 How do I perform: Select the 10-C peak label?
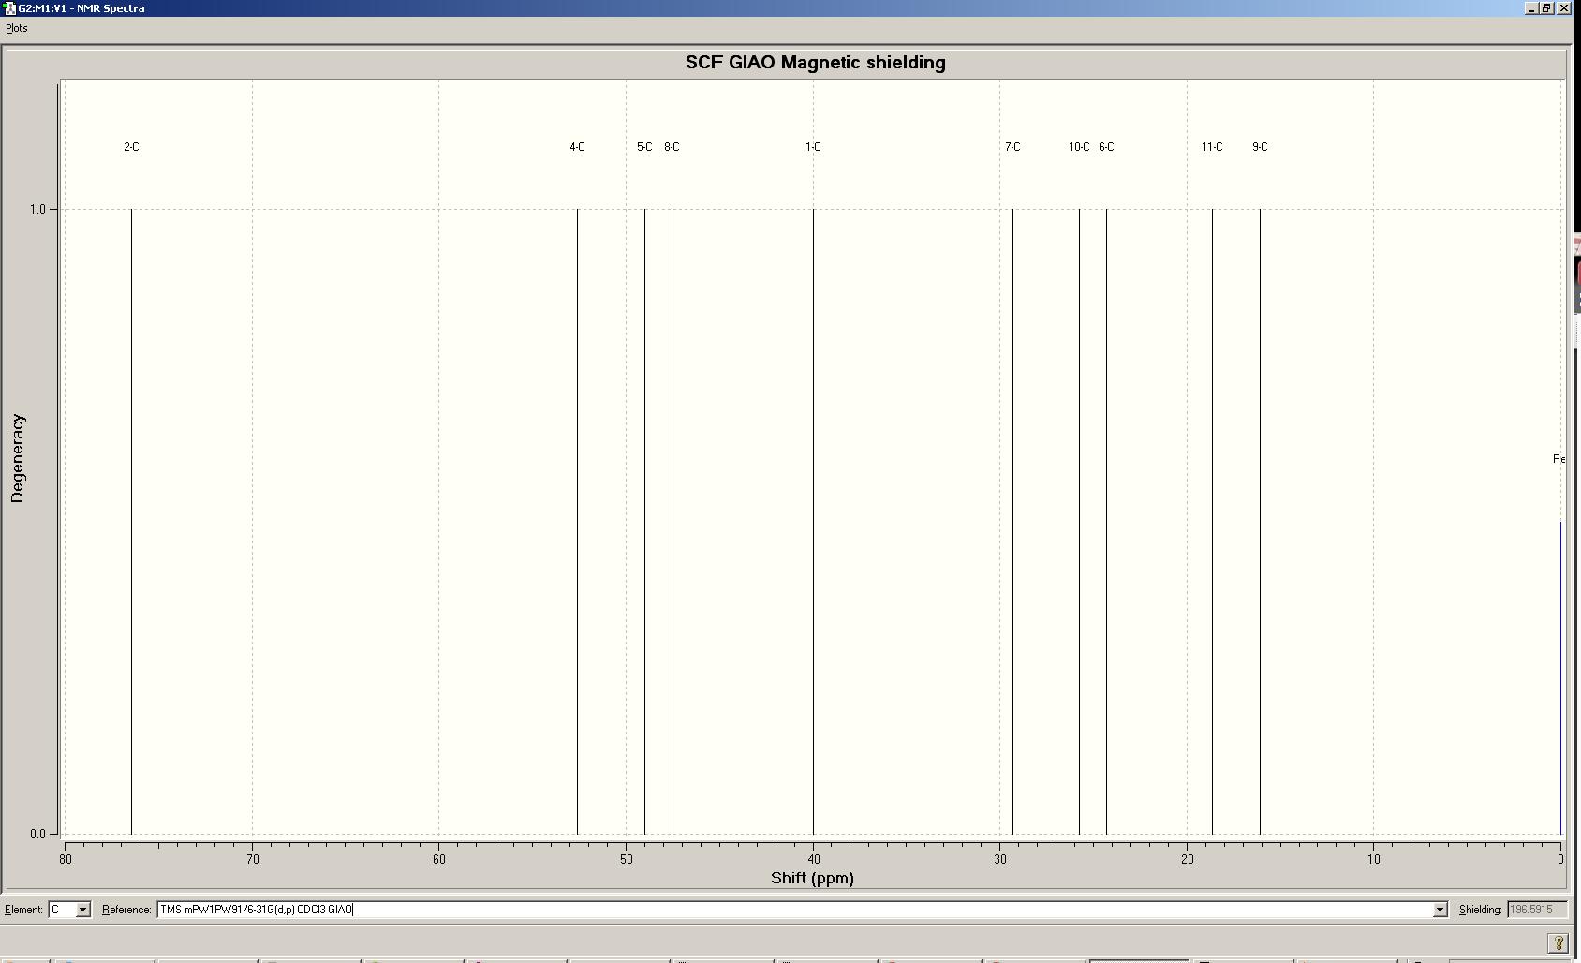(1079, 147)
